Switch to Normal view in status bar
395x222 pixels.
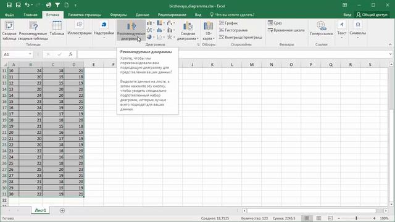[x=307, y=218]
